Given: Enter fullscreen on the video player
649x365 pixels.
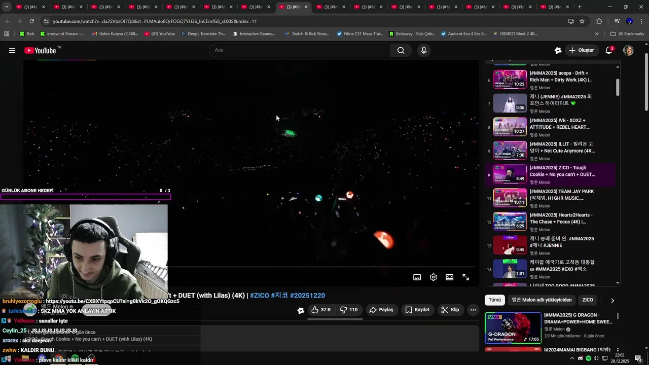Looking at the screenshot, I should [465, 277].
